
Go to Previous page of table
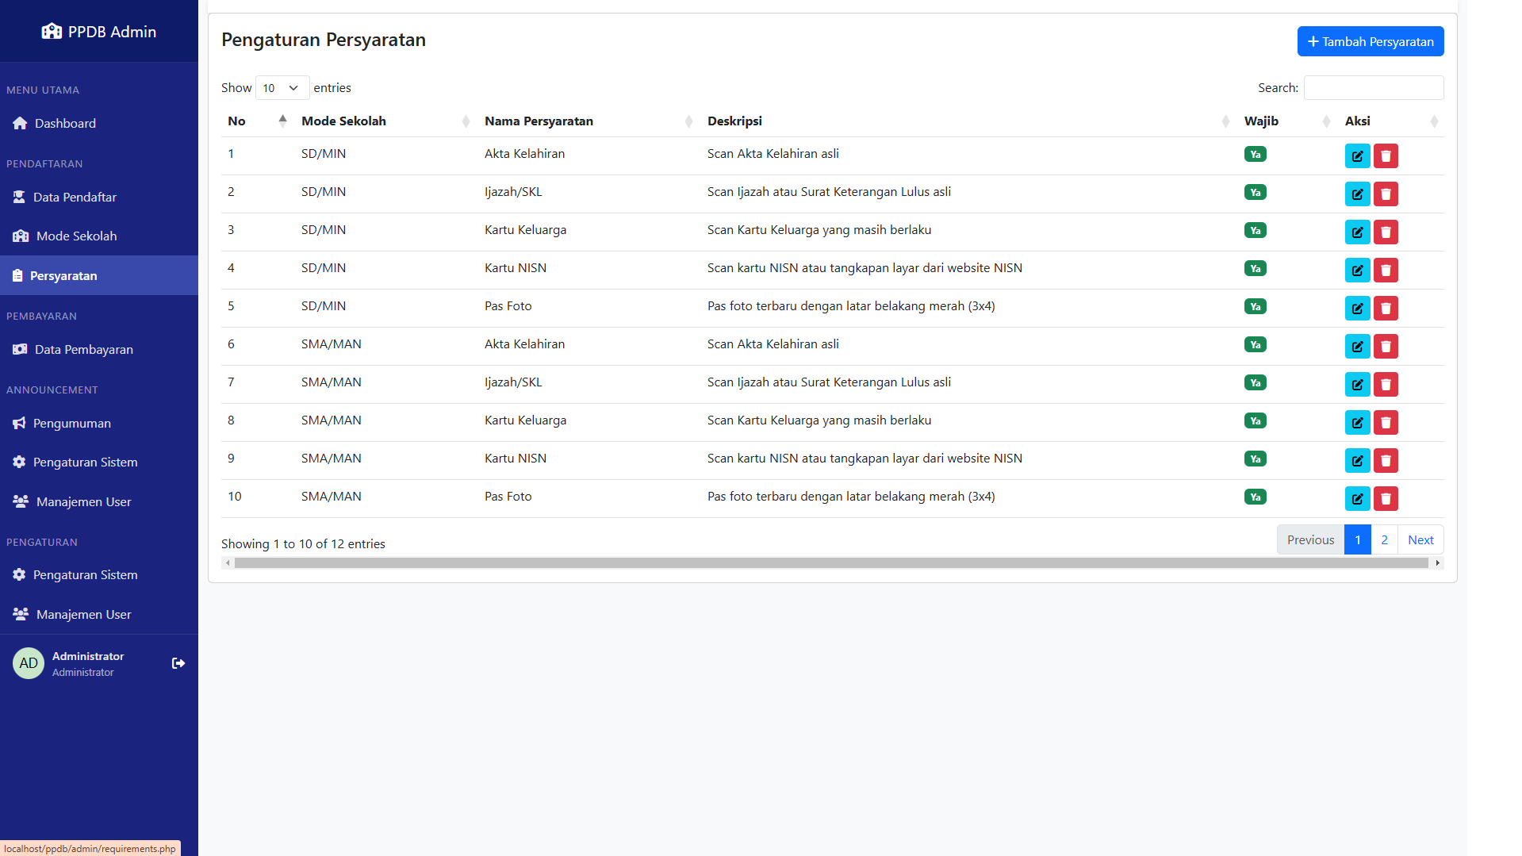tap(1310, 540)
